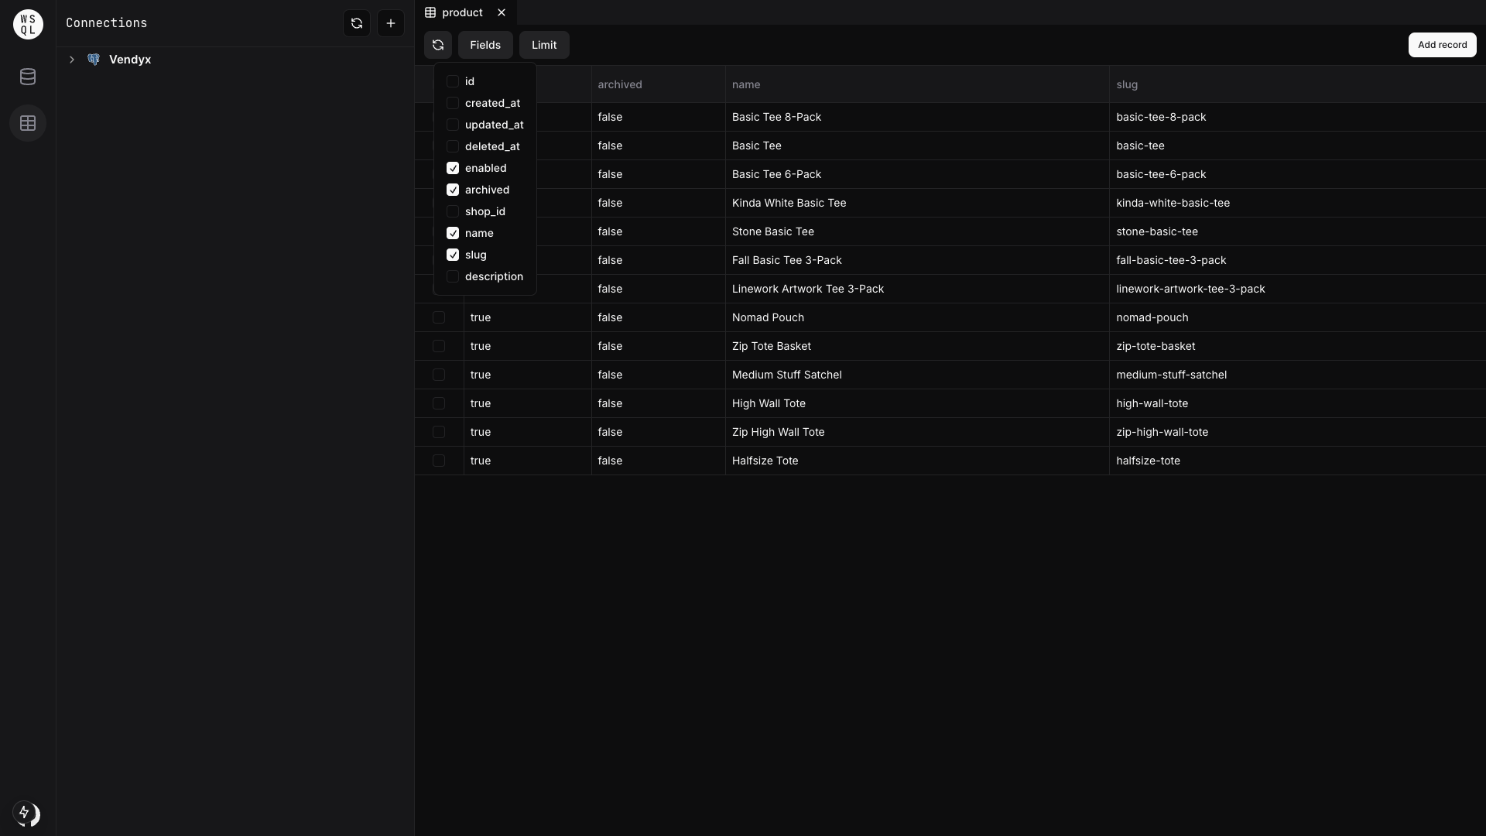Image resolution: width=1486 pixels, height=836 pixels.
Task: Close the product tab
Action: tap(501, 12)
